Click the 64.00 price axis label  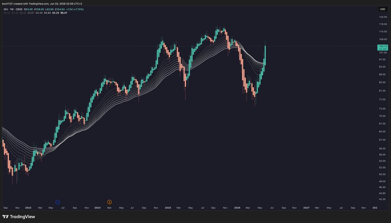(x=382, y=132)
